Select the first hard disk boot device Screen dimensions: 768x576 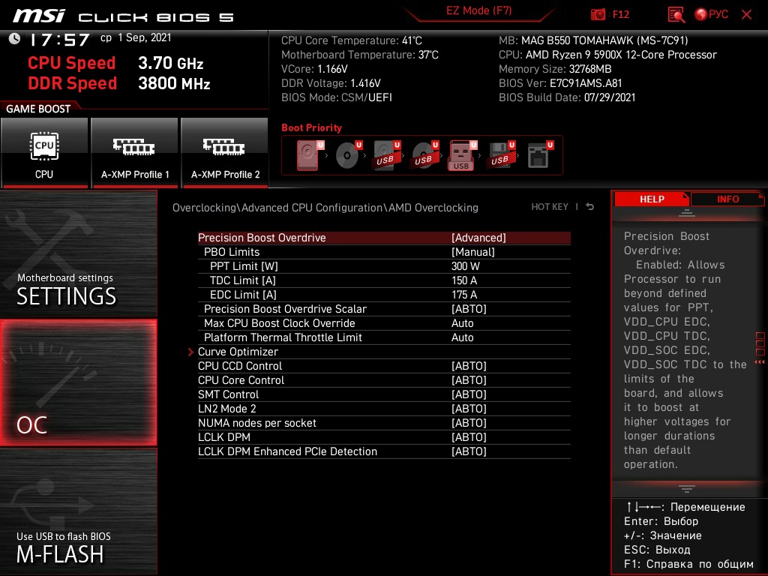click(310, 155)
